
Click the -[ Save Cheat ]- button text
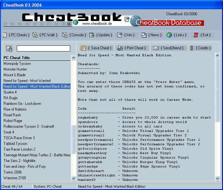[100, 48]
